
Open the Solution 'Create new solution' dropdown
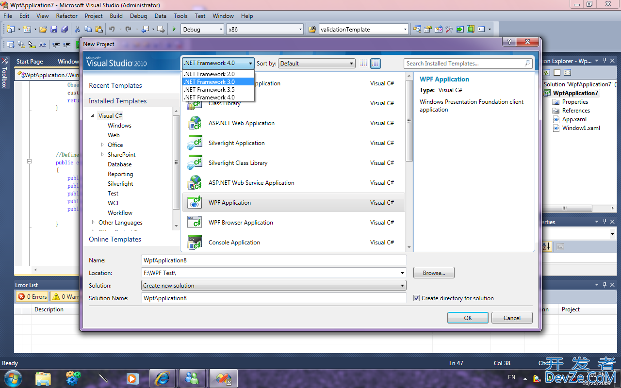click(x=274, y=286)
